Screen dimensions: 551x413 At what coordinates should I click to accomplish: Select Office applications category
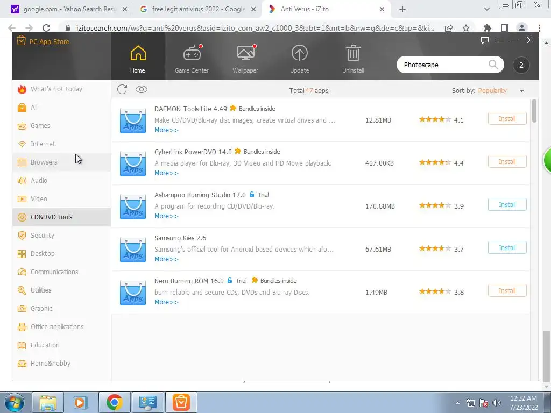pyautogui.click(x=61, y=326)
